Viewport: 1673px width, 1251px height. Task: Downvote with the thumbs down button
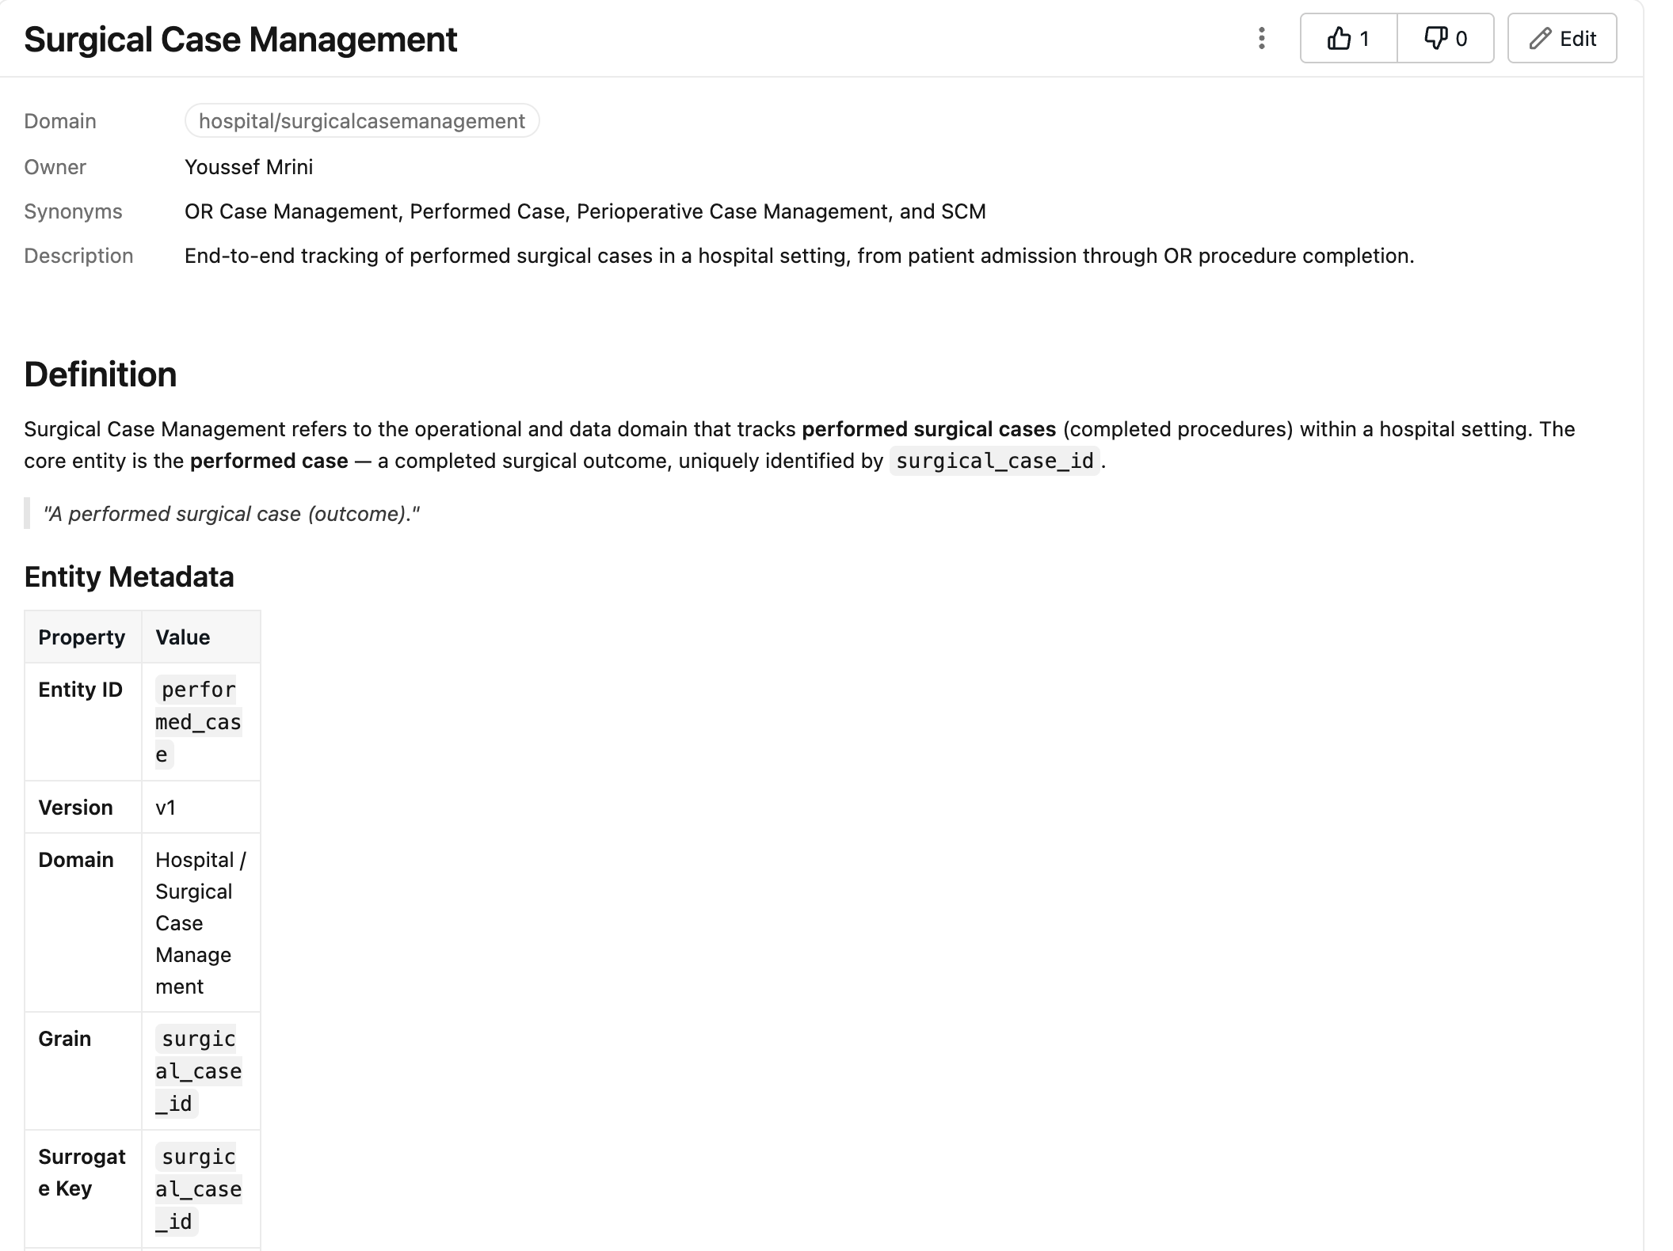1446,38
